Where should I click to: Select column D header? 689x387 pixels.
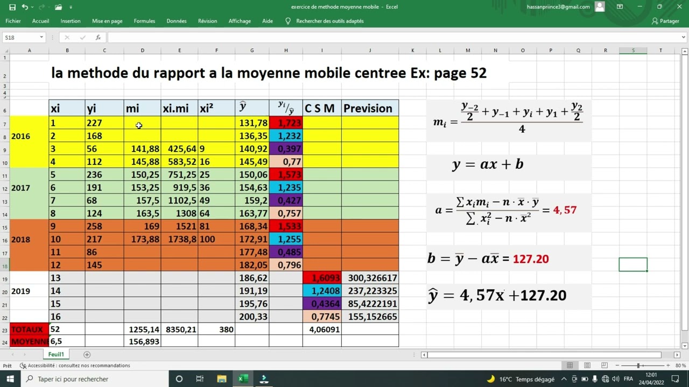click(142, 51)
